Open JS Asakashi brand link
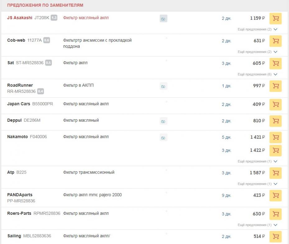 point(20,18)
